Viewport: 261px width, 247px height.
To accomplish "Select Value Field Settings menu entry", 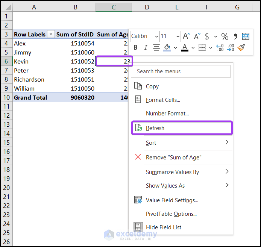I will 172,200.
